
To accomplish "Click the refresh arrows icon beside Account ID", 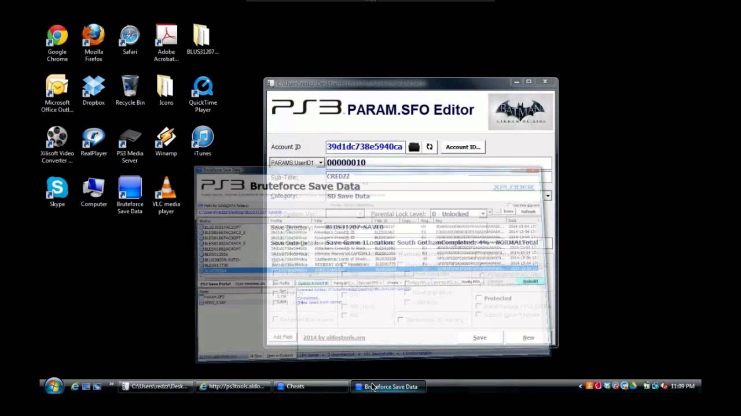I will click(430, 147).
